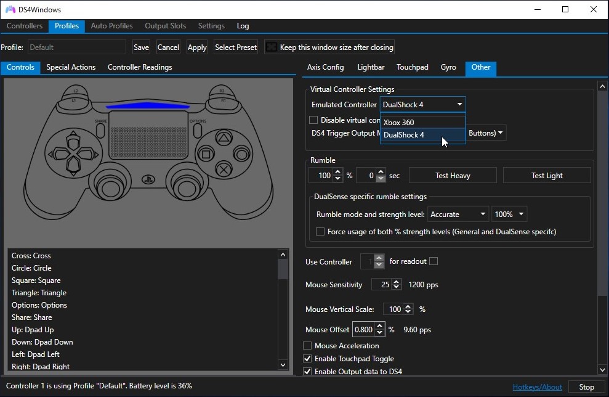Click the blue lightbar on controller diagram

point(148,105)
